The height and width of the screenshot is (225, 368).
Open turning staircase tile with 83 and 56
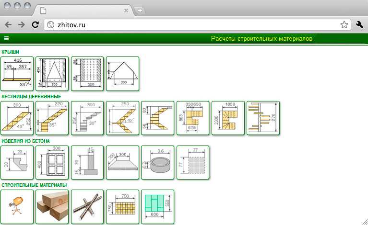[158, 118]
